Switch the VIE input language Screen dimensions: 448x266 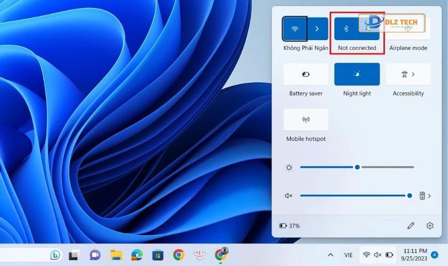pyautogui.click(x=348, y=255)
